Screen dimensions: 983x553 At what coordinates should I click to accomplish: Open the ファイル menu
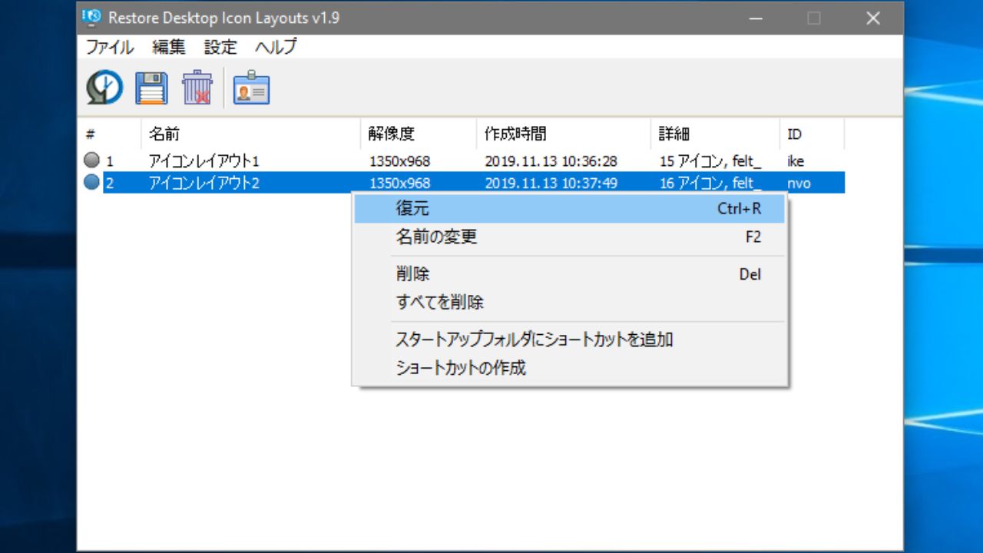(109, 47)
